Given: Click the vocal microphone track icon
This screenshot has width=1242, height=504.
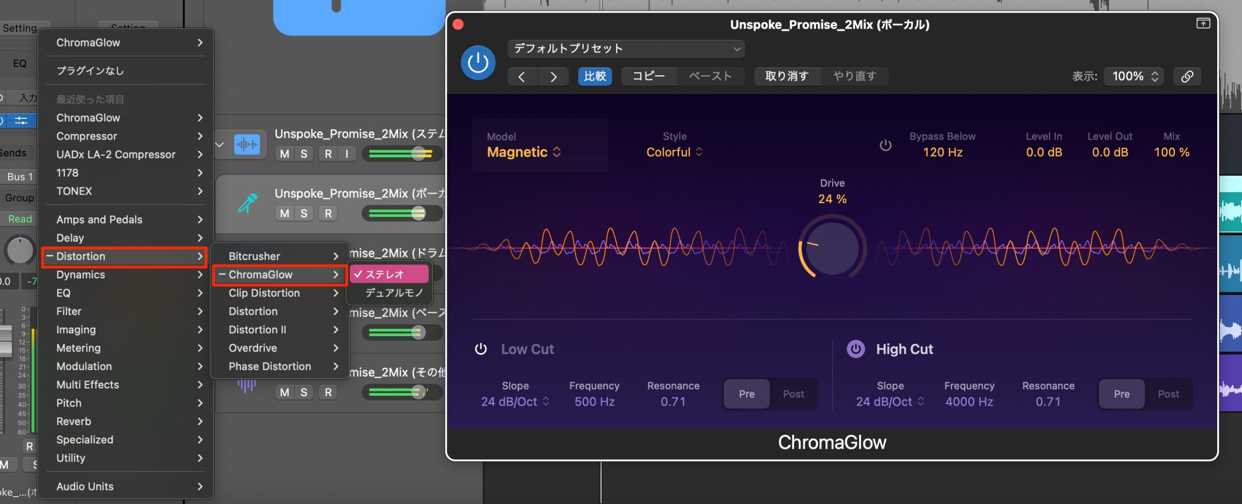Looking at the screenshot, I should point(247,203).
